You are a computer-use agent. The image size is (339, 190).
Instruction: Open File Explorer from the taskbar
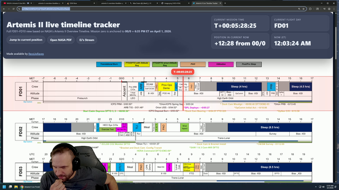click(16, 187)
